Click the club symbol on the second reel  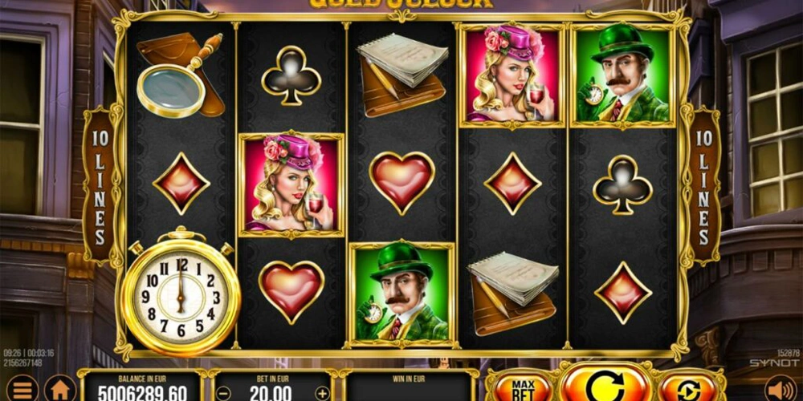click(291, 75)
